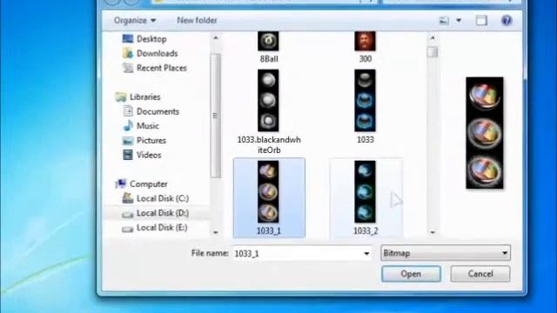Click the Local Disk (C:) drive icon
This screenshot has height=313, width=557.
click(128, 198)
